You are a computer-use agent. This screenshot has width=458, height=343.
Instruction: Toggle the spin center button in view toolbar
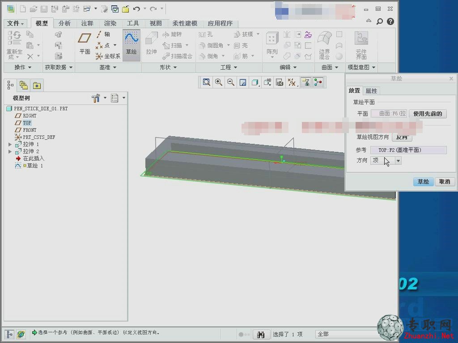coord(318,82)
